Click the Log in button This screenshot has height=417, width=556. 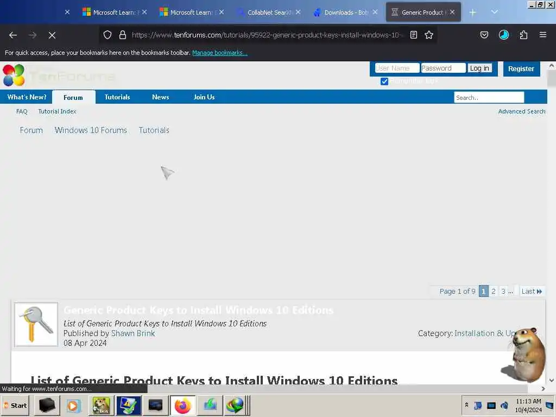[x=479, y=68]
